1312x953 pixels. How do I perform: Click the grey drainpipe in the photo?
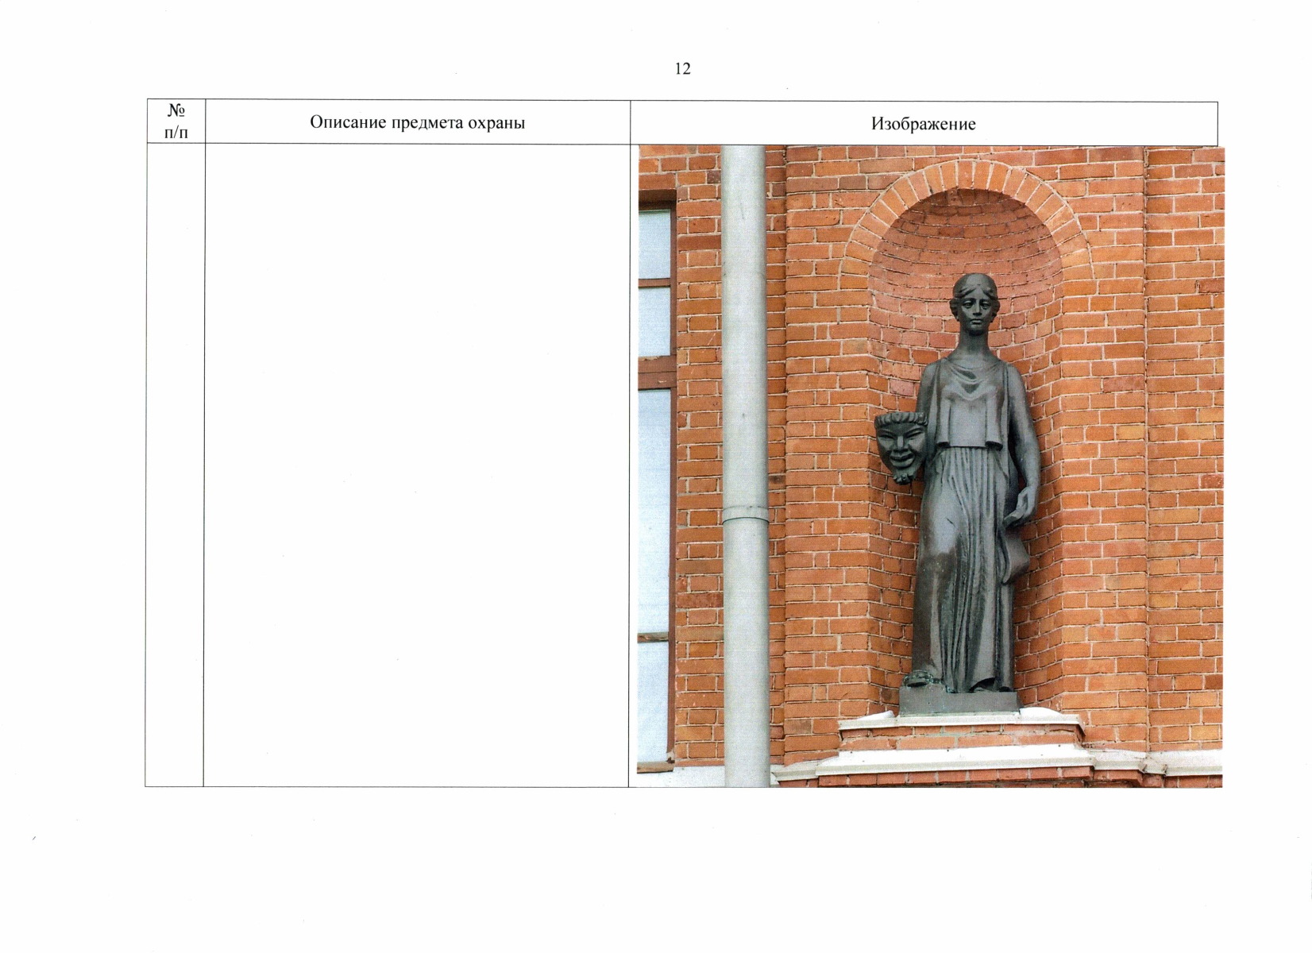(743, 357)
